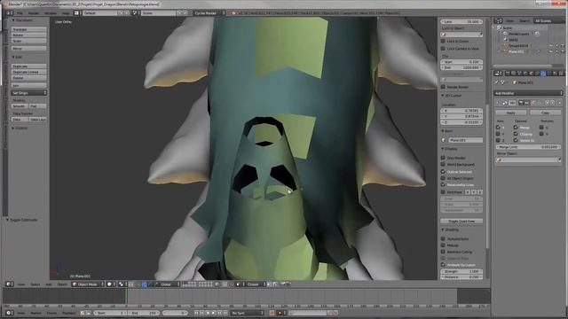Open the File menu
The width and height of the screenshot is (568, 319).
[x=20, y=13]
